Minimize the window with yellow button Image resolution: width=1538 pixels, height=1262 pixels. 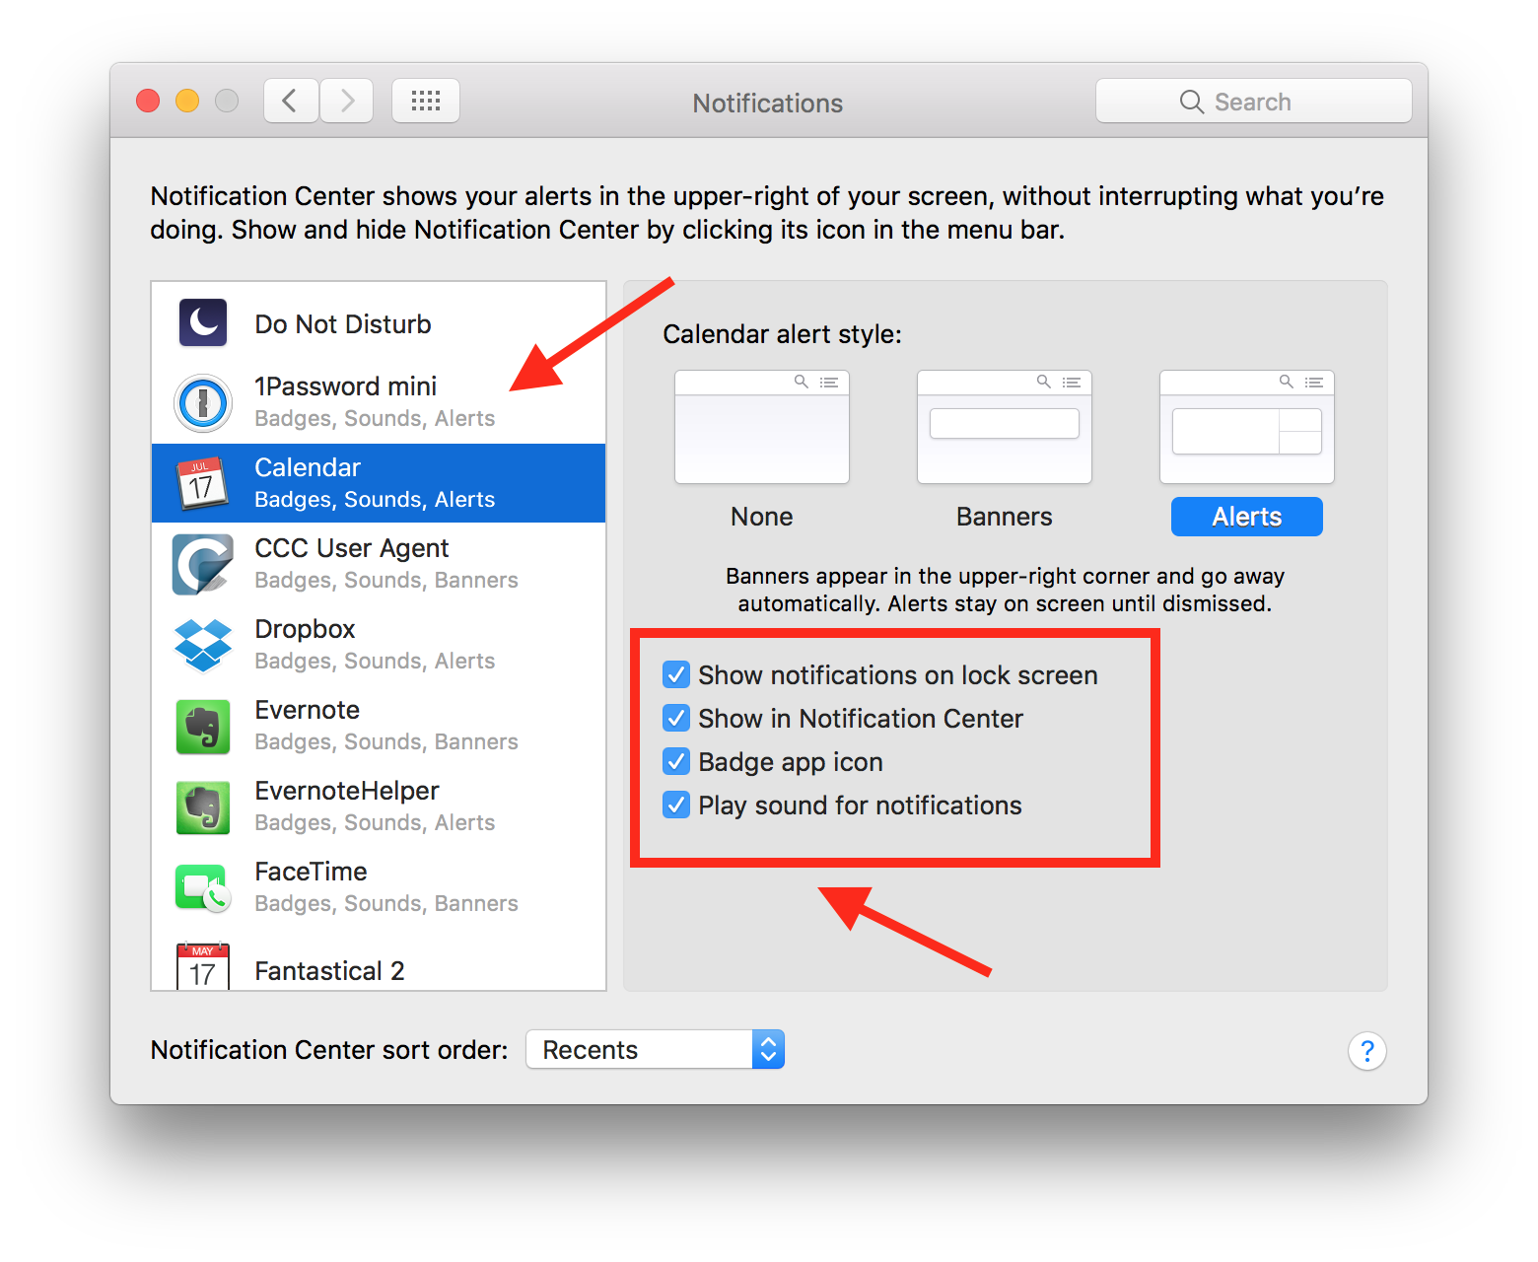click(x=187, y=101)
